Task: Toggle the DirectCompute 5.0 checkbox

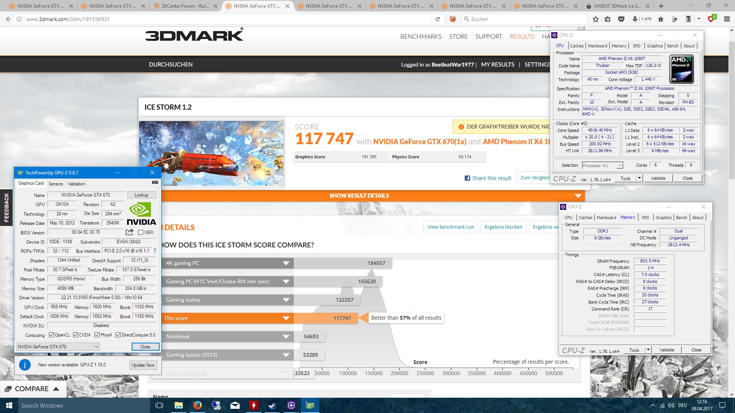Action: point(118,335)
